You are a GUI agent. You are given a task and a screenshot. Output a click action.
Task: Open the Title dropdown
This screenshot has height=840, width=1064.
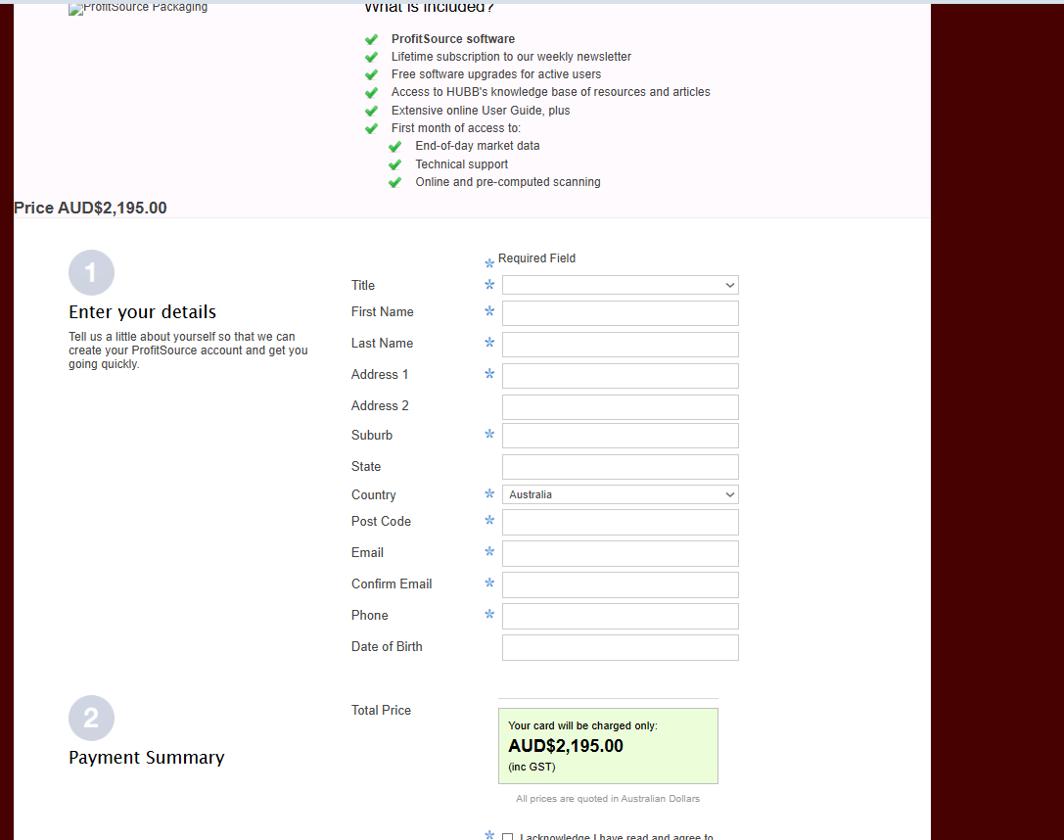[620, 285]
